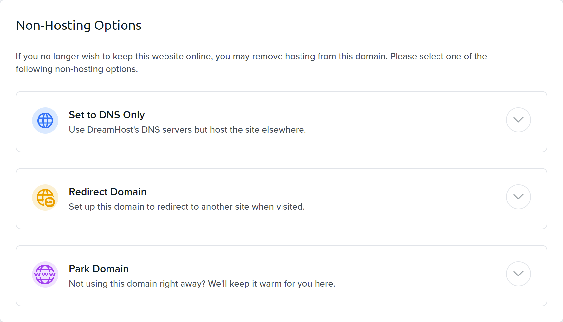The image size is (563, 322).
Task: Click 'Set up this domain to redirect' description
Action: pyautogui.click(x=187, y=207)
